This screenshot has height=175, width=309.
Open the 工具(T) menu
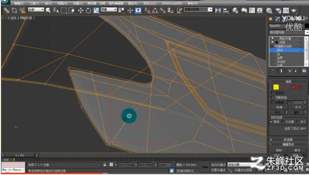(x=34, y=4)
